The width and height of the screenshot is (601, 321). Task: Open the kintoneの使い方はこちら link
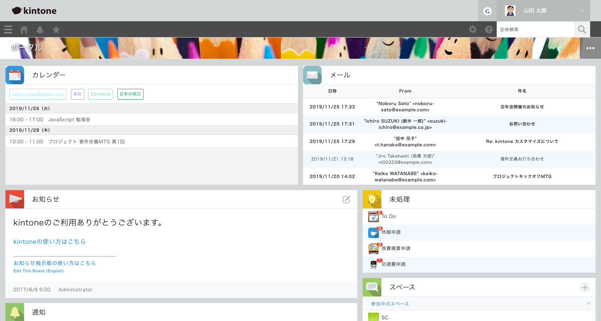[49, 242]
